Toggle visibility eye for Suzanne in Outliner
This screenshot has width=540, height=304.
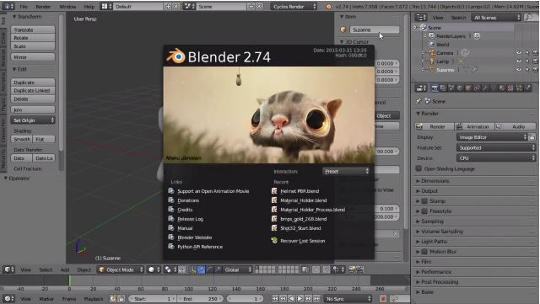click(x=519, y=69)
